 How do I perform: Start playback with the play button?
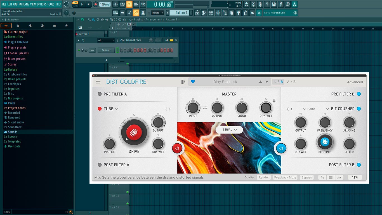coord(82,4)
